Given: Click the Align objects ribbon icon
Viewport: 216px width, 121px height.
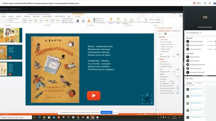Looking at the screenshot, I should tap(132, 19).
